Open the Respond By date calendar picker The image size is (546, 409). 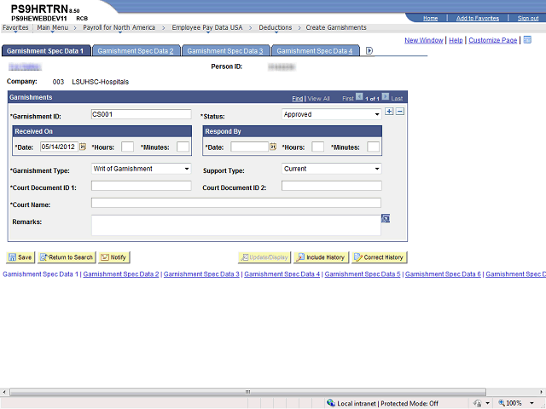coord(273,147)
